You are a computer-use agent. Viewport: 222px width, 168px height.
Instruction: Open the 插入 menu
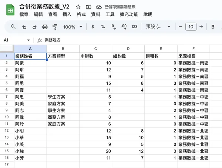[x=67, y=14]
